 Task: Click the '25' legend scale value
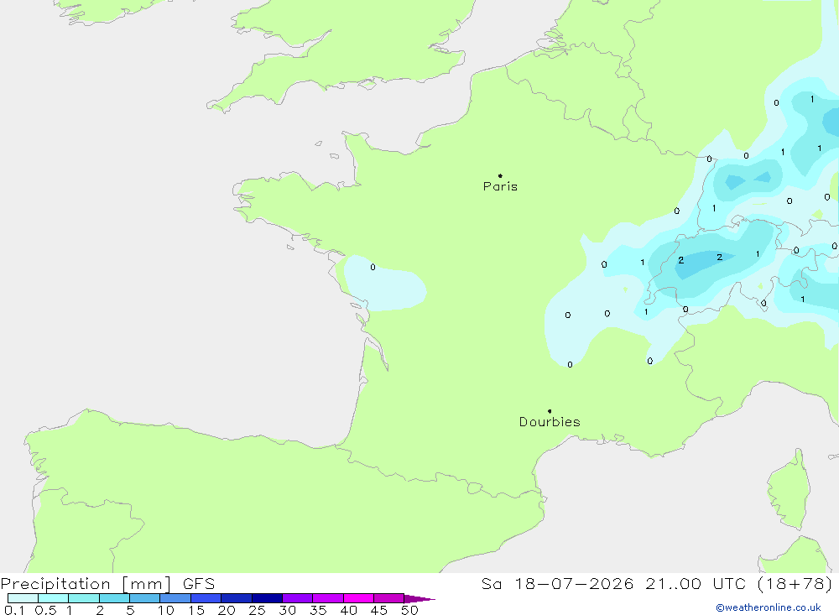click(x=257, y=610)
